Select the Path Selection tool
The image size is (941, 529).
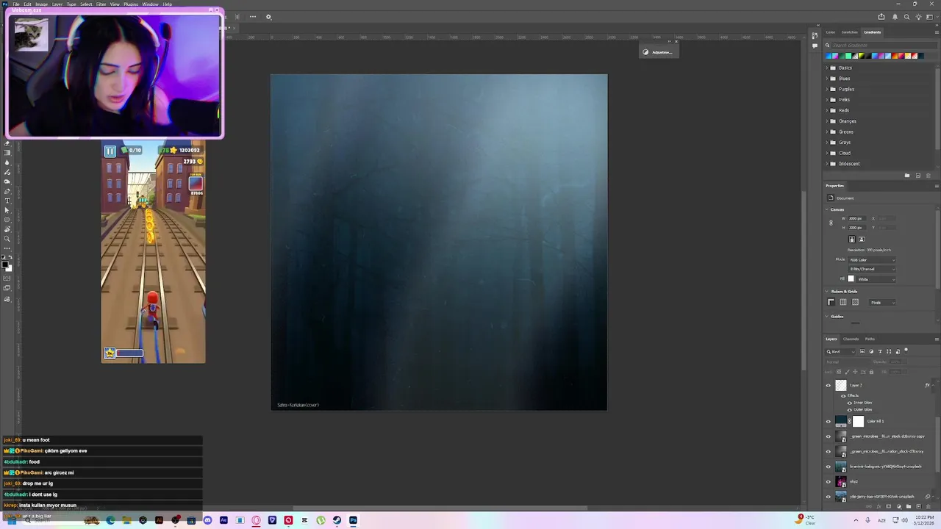click(7, 210)
